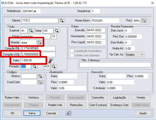The width and height of the screenshot is (156, 120).
Task: Open Ajuda help button
Action: click(x=143, y=113)
